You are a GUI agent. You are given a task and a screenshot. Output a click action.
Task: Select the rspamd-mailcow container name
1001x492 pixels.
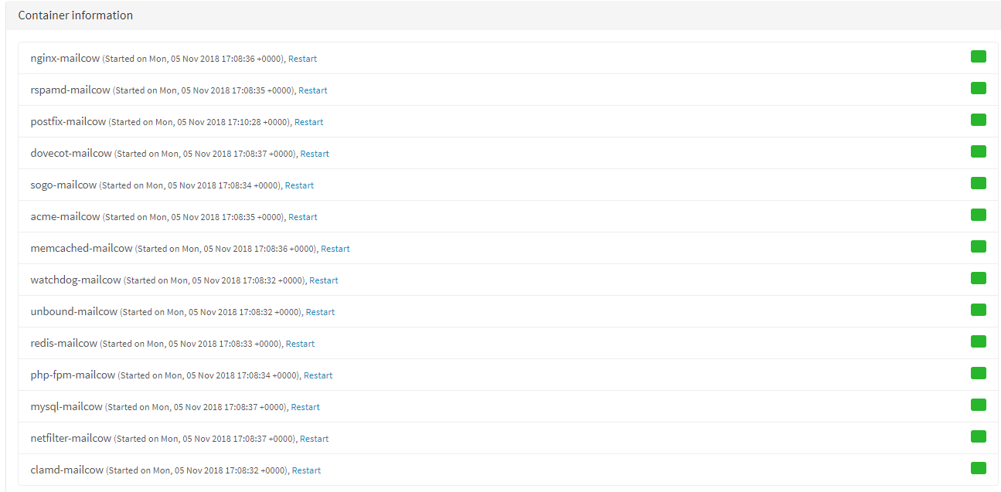pos(70,90)
